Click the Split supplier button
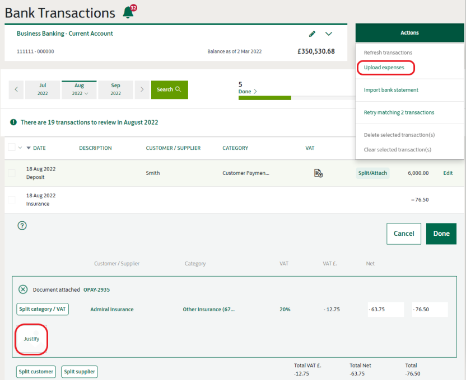466x380 pixels. pyautogui.click(x=80, y=372)
